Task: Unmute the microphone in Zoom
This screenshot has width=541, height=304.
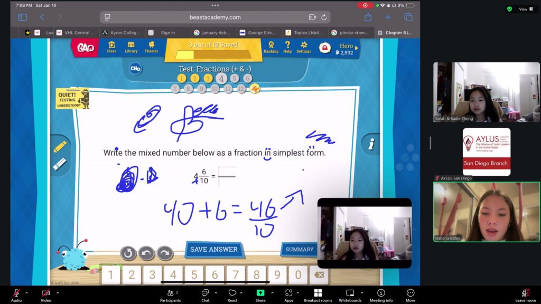Action: 16,293
